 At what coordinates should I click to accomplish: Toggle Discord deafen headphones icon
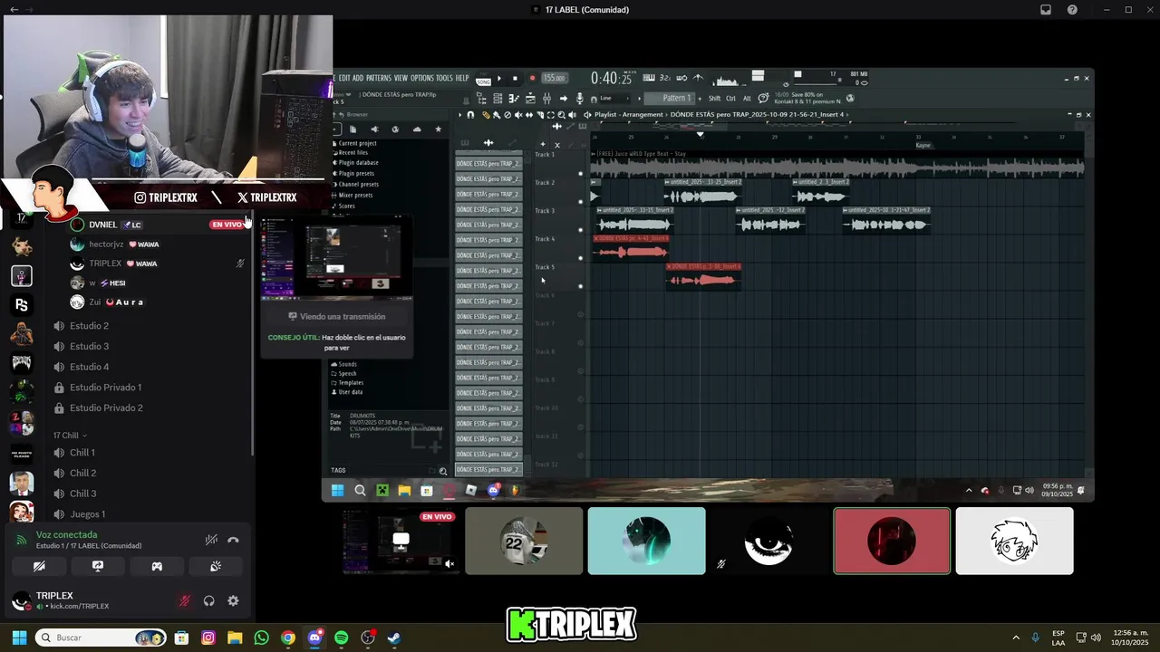[209, 600]
